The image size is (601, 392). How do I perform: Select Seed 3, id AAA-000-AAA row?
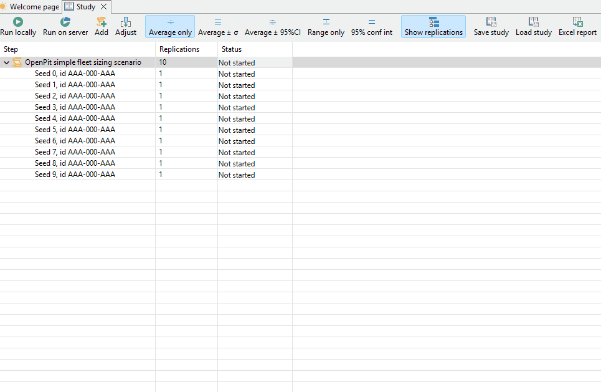pos(300,107)
